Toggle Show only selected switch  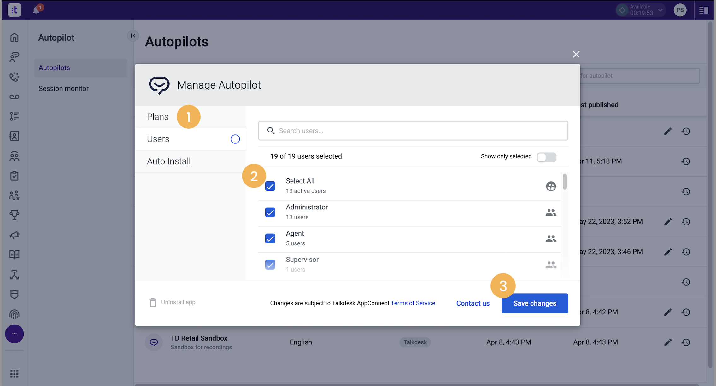pos(546,157)
